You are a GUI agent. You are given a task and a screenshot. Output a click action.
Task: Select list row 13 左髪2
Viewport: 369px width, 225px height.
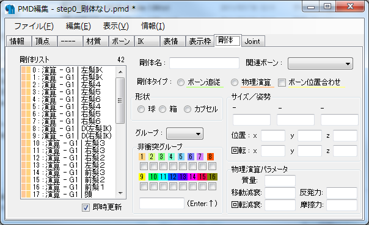[x=68, y=165]
